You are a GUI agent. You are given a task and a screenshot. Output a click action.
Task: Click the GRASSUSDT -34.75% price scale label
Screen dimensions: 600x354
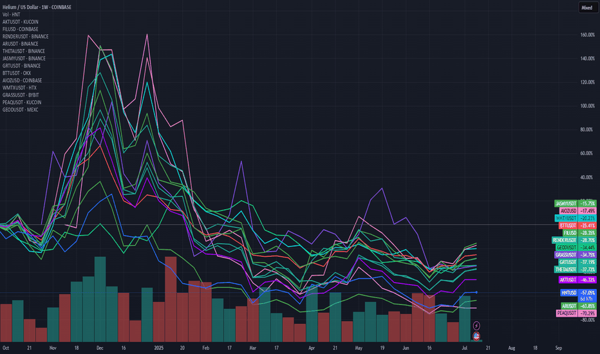pos(575,255)
